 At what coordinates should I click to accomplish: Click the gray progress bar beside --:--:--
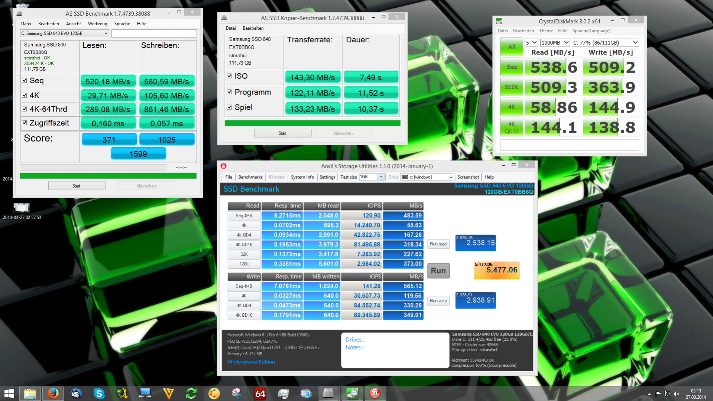(x=93, y=167)
